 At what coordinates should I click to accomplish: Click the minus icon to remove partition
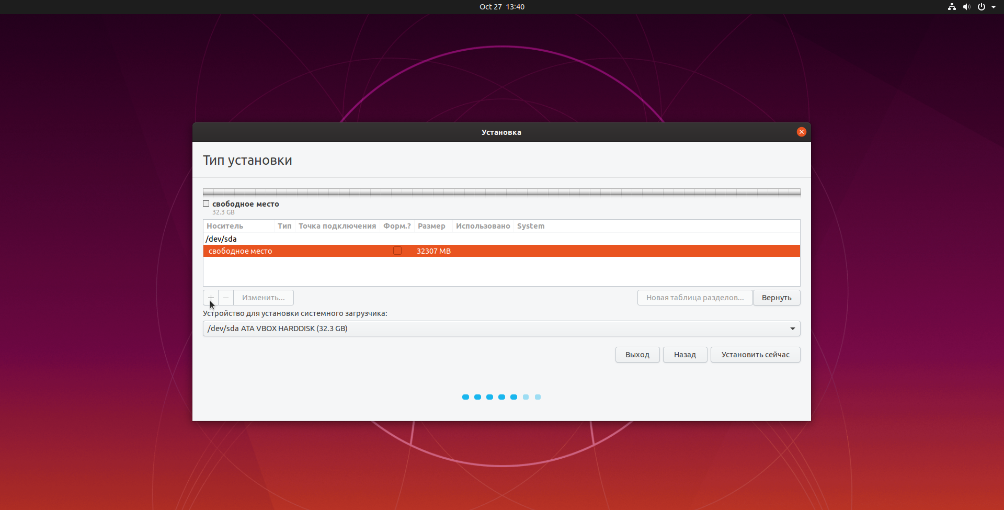point(226,298)
